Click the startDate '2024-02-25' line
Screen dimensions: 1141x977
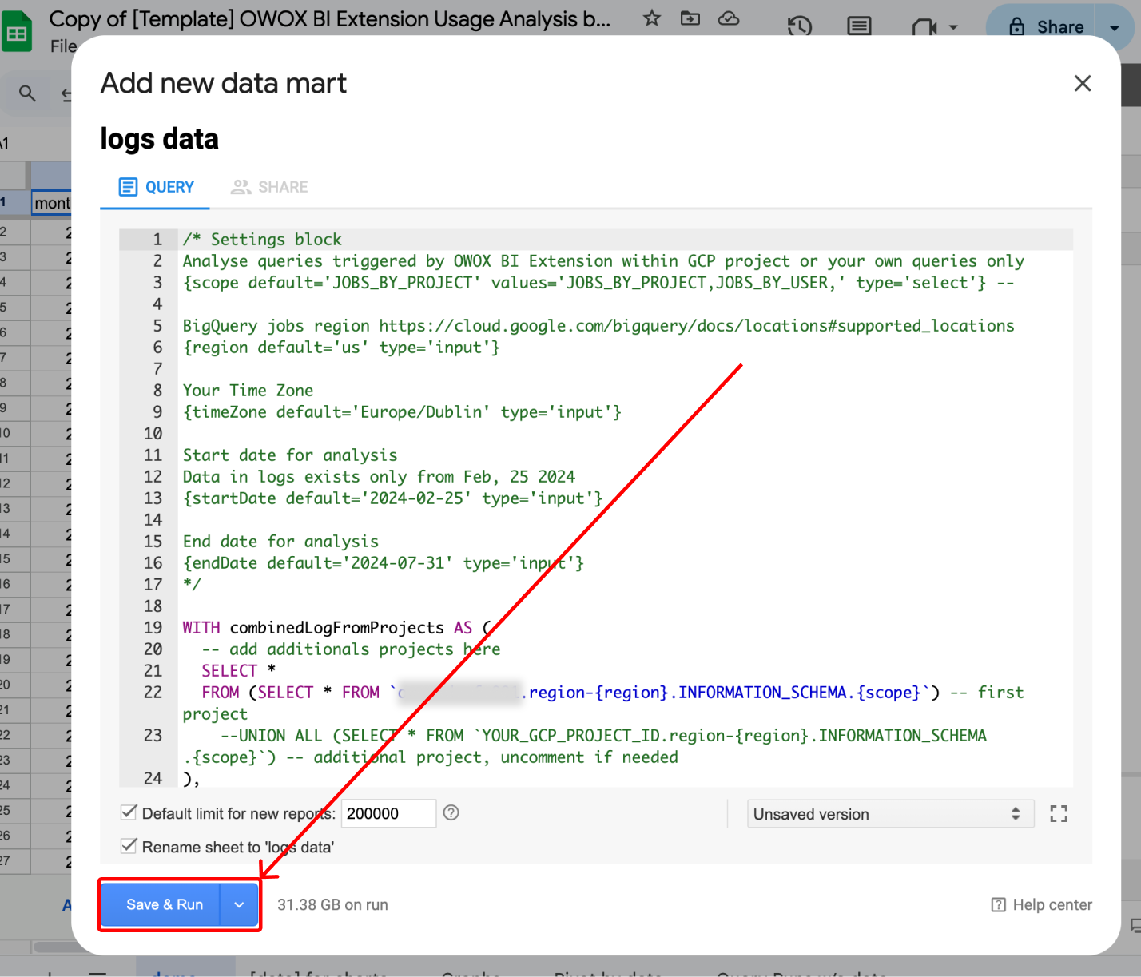point(392,498)
